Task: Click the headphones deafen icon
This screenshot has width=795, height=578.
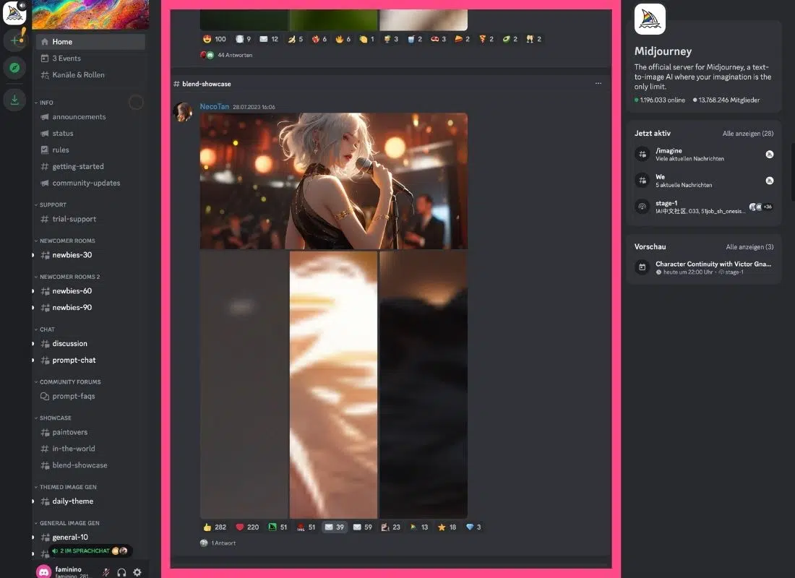Action: coord(121,571)
